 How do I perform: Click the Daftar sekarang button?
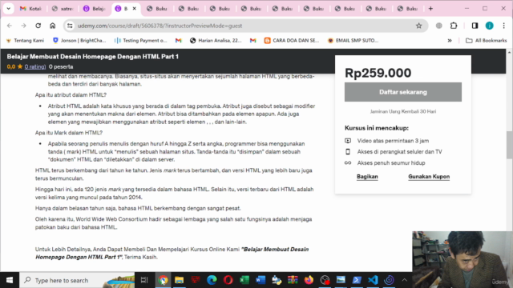(403, 92)
